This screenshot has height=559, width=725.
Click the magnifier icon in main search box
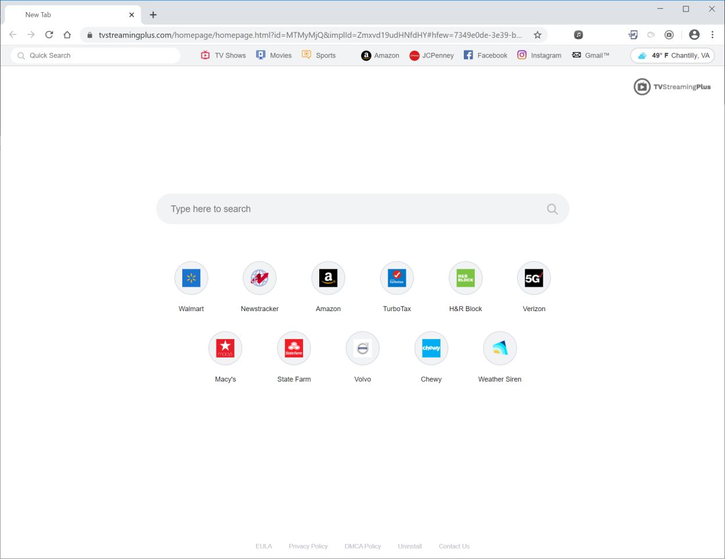coord(552,209)
